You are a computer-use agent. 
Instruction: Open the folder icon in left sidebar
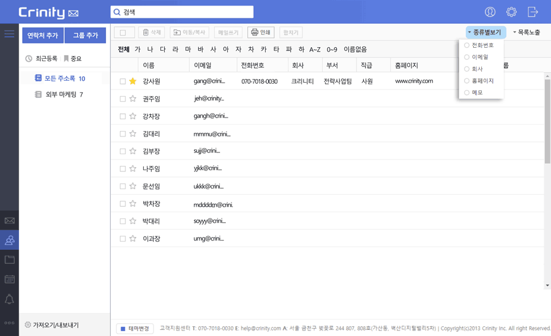pyautogui.click(x=9, y=259)
